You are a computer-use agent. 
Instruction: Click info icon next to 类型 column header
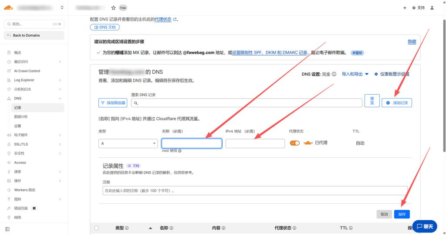[127, 228]
